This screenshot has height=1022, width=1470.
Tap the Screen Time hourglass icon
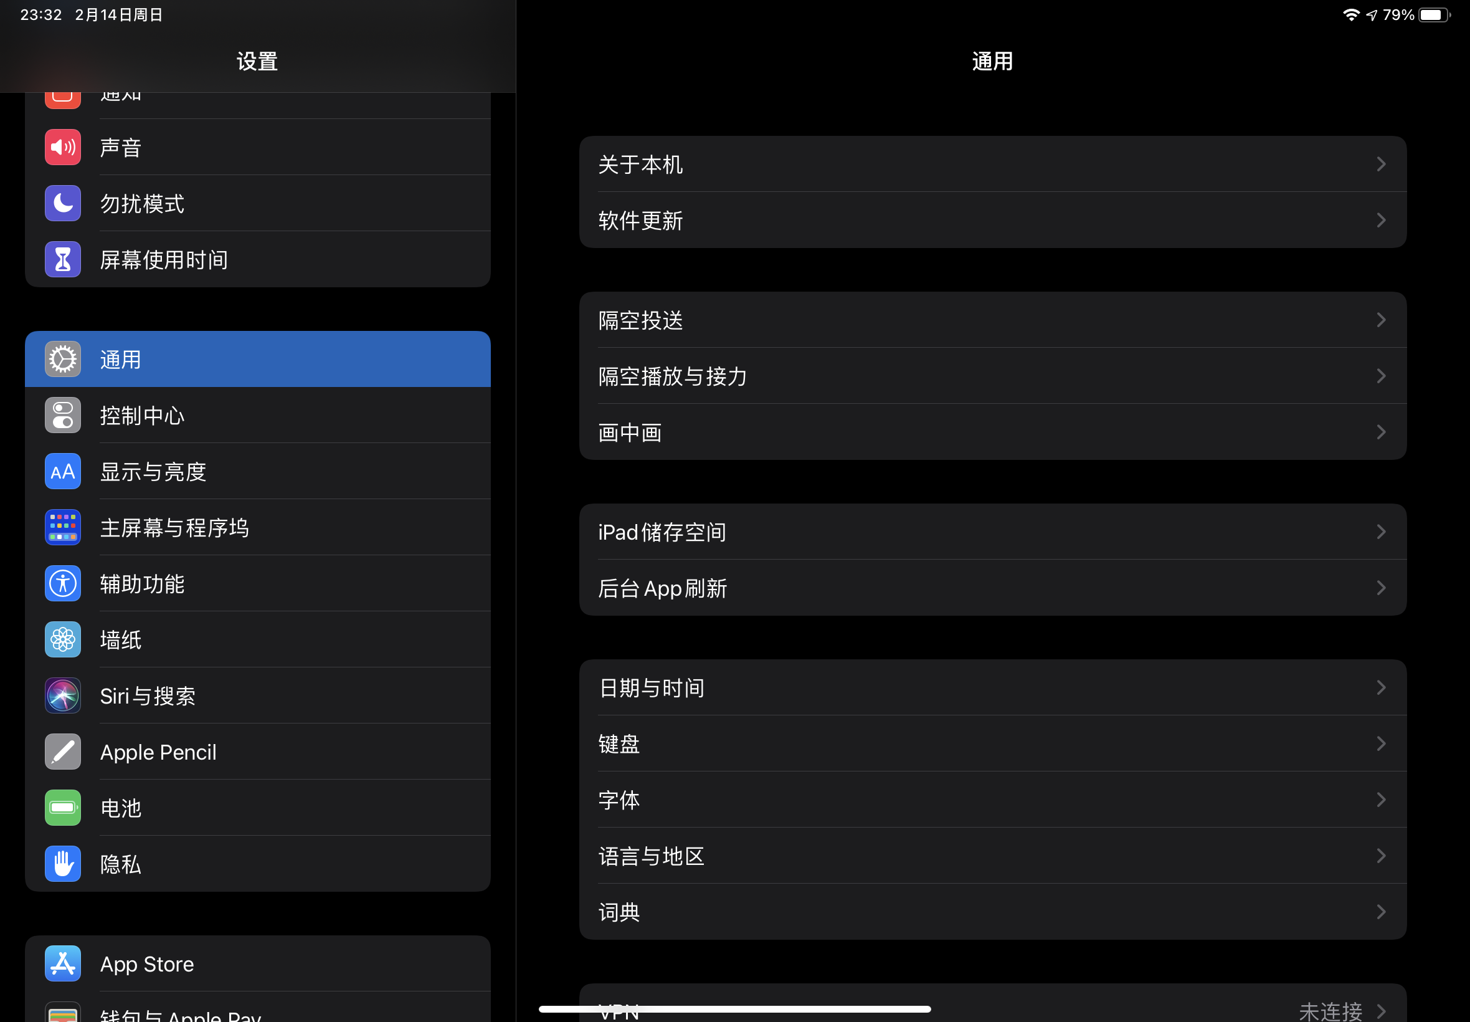pos(63,259)
